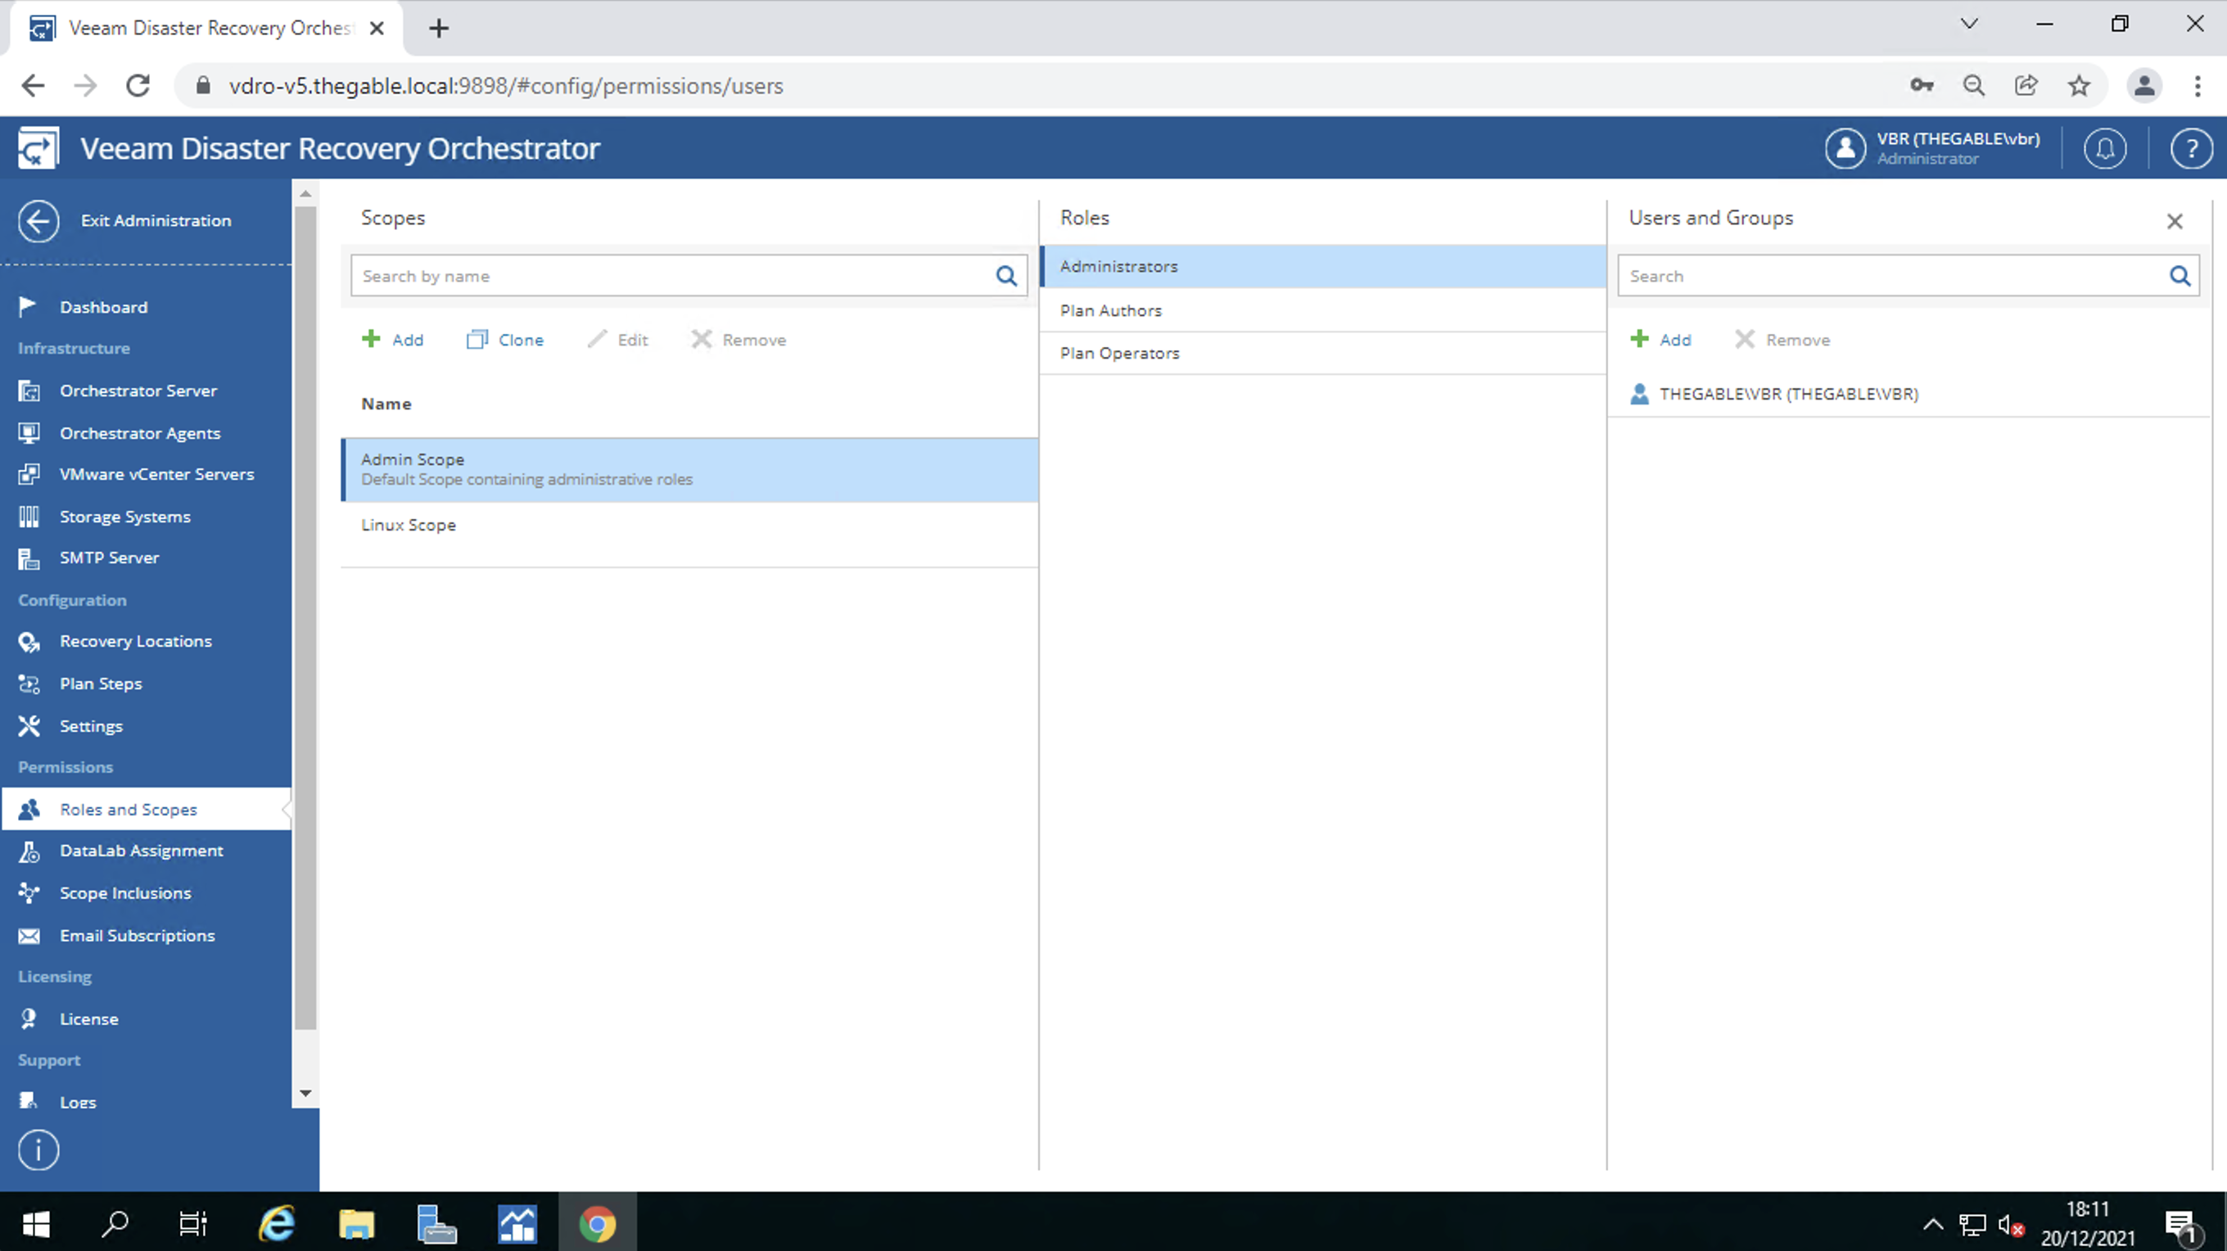Open the tab search chevron
The image size is (2227, 1251).
(1969, 24)
